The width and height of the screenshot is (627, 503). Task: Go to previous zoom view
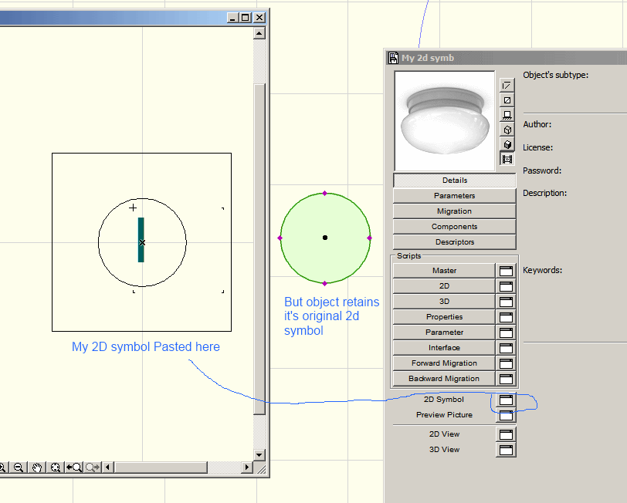pos(74,468)
